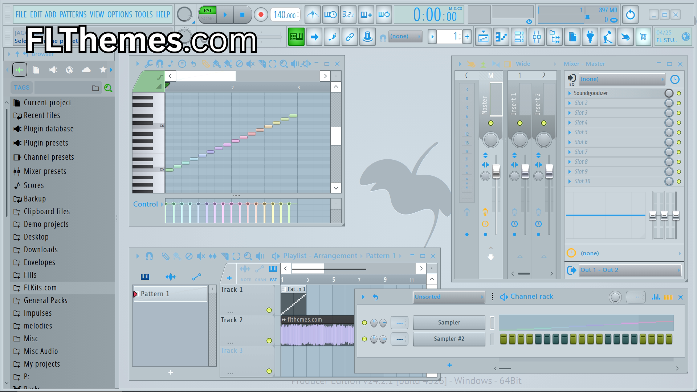Click the Play button in transport
The height and width of the screenshot is (392, 697).
225,15
